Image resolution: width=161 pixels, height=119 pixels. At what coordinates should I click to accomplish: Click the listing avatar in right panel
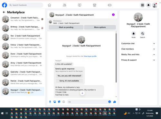(x=138, y=17)
